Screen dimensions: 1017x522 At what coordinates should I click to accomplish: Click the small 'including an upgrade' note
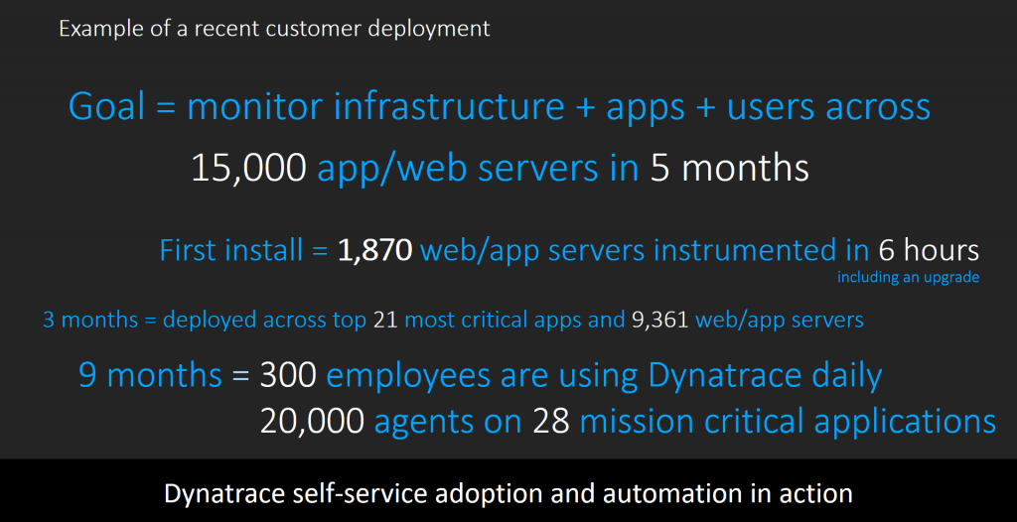[x=908, y=278]
